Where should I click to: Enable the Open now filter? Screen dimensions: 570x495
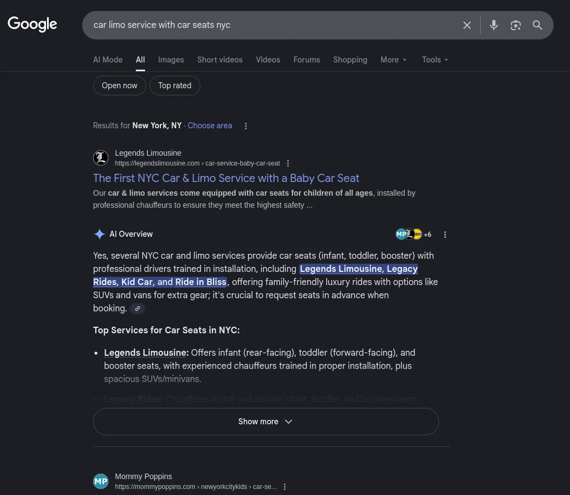click(119, 85)
